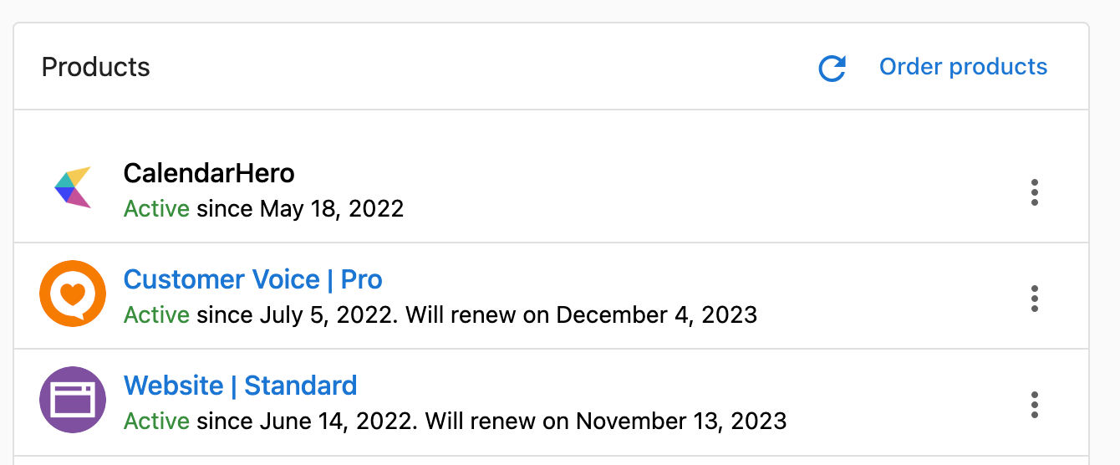Image resolution: width=1120 pixels, height=465 pixels.
Task: Click the green Active label under CalendarHero
Action: coord(156,208)
